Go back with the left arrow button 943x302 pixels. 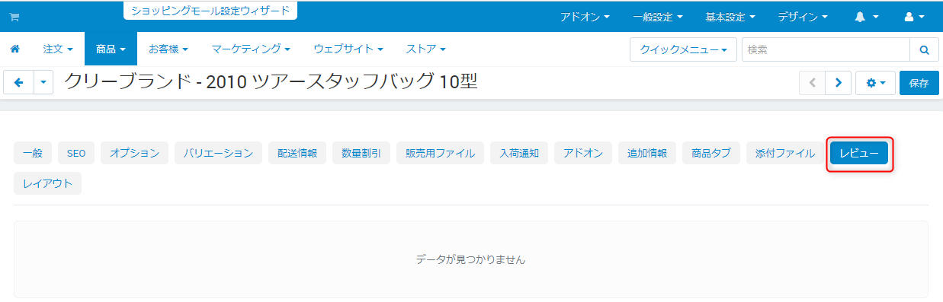(19, 83)
